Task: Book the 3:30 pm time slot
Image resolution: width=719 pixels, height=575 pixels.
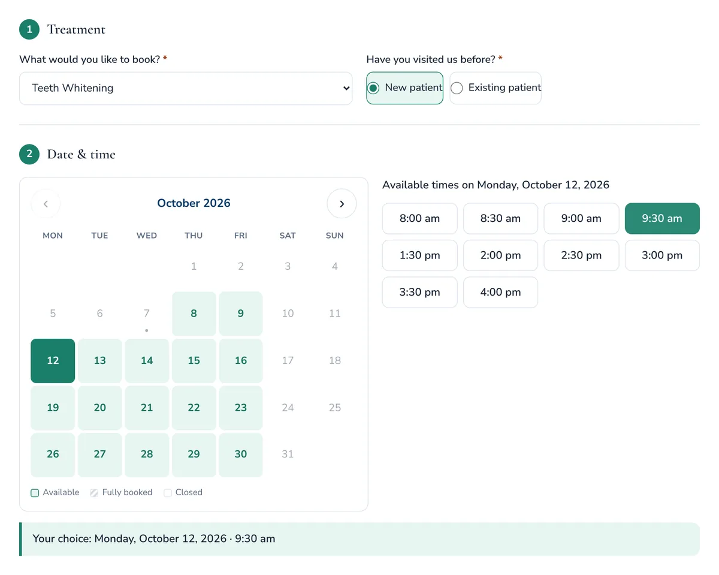Action: click(419, 293)
